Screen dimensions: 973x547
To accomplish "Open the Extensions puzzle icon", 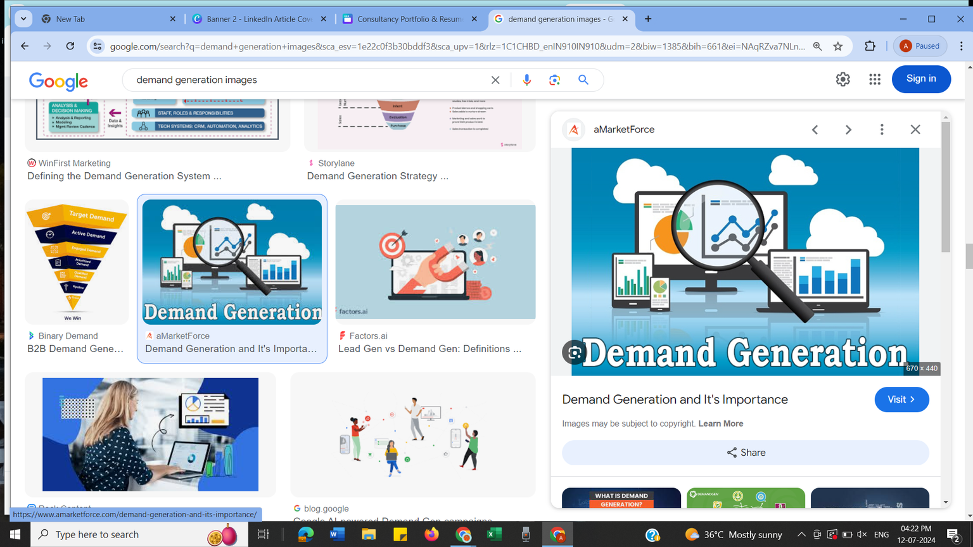I will pyautogui.click(x=870, y=46).
